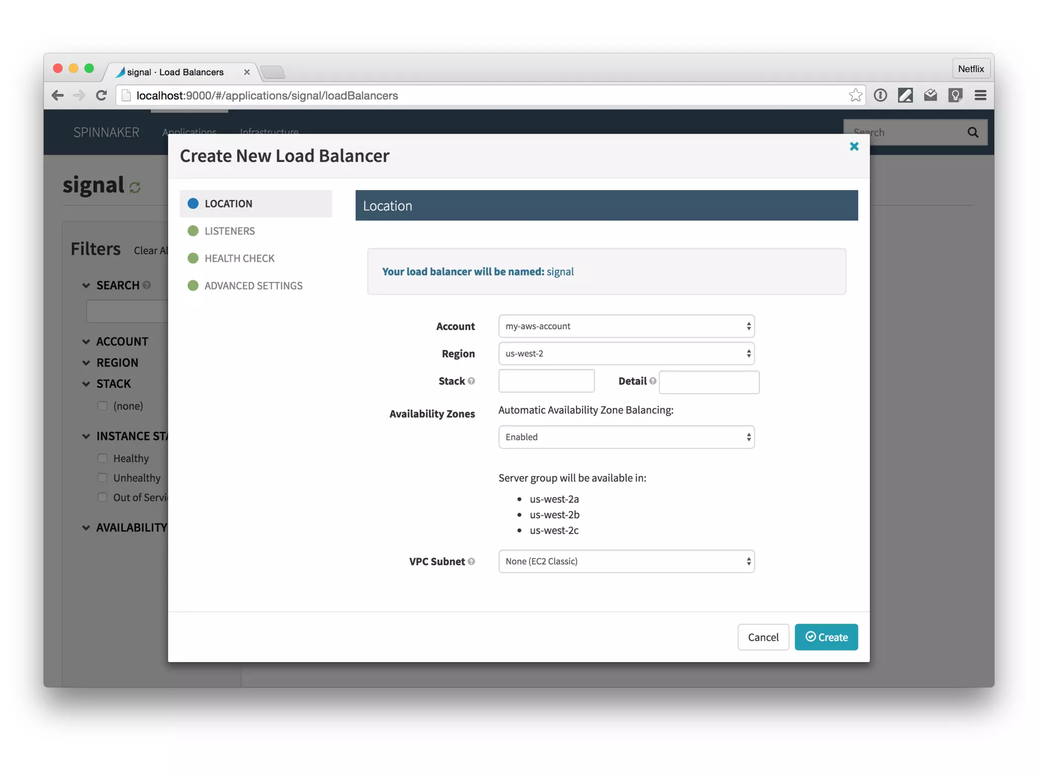Click the Stack help question icon
Screen dimensions: 1038x778
tap(471, 381)
